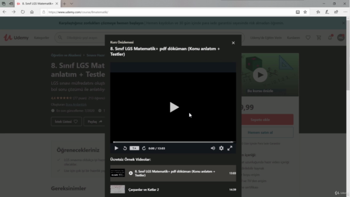Click the small play button in player controls
This screenshot has width=350, height=197.
tap(116, 148)
